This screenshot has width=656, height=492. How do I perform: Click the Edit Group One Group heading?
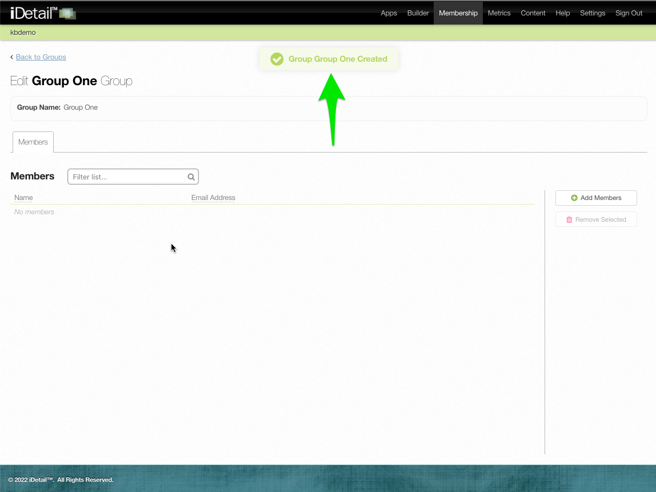(71, 81)
